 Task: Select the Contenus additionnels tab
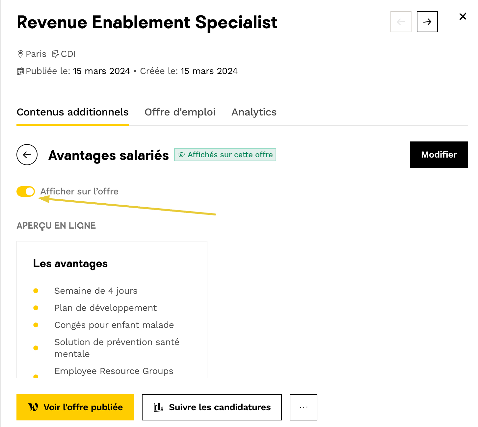click(72, 112)
